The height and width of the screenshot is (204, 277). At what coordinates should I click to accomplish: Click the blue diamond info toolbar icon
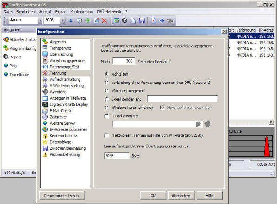tap(162, 20)
